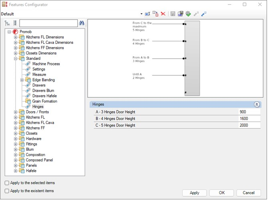Click the grey floppy disk save icon
Image resolution: width=269 pixels, height=201 pixels.
click(173, 14)
